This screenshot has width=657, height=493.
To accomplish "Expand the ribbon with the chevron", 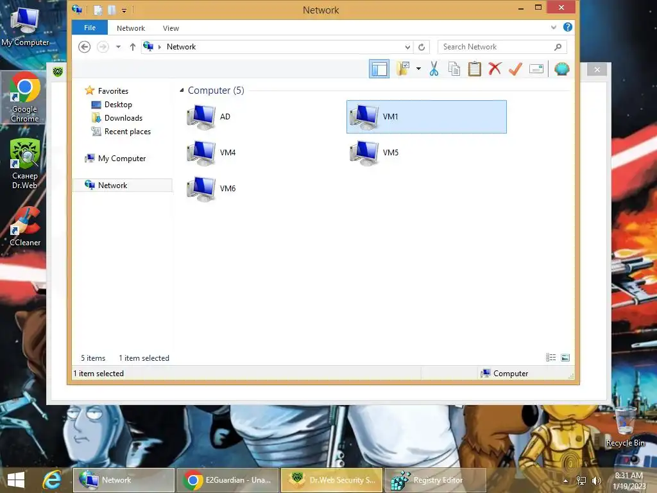I will tap(554, 27).
